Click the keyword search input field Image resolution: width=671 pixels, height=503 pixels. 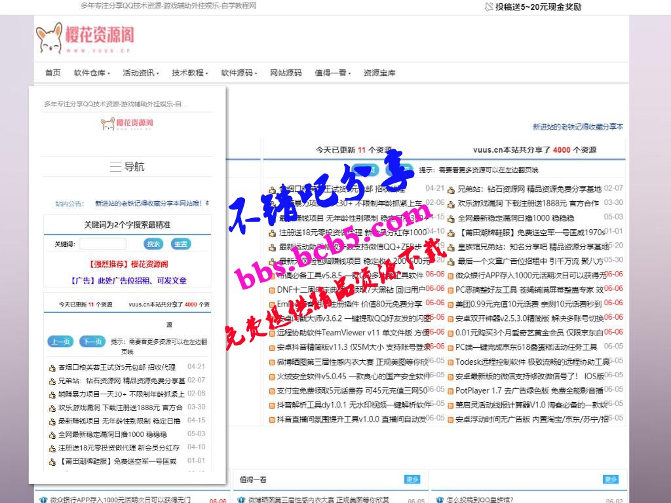pyautogui.click(x=103, y=244)
